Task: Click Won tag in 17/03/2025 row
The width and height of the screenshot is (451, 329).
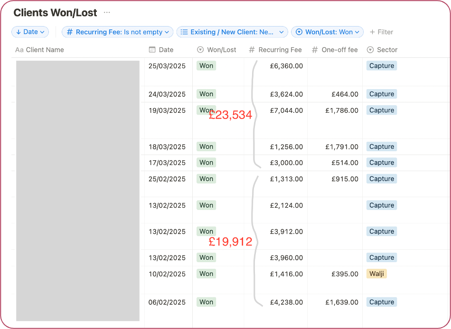Action: pos(206,163)
